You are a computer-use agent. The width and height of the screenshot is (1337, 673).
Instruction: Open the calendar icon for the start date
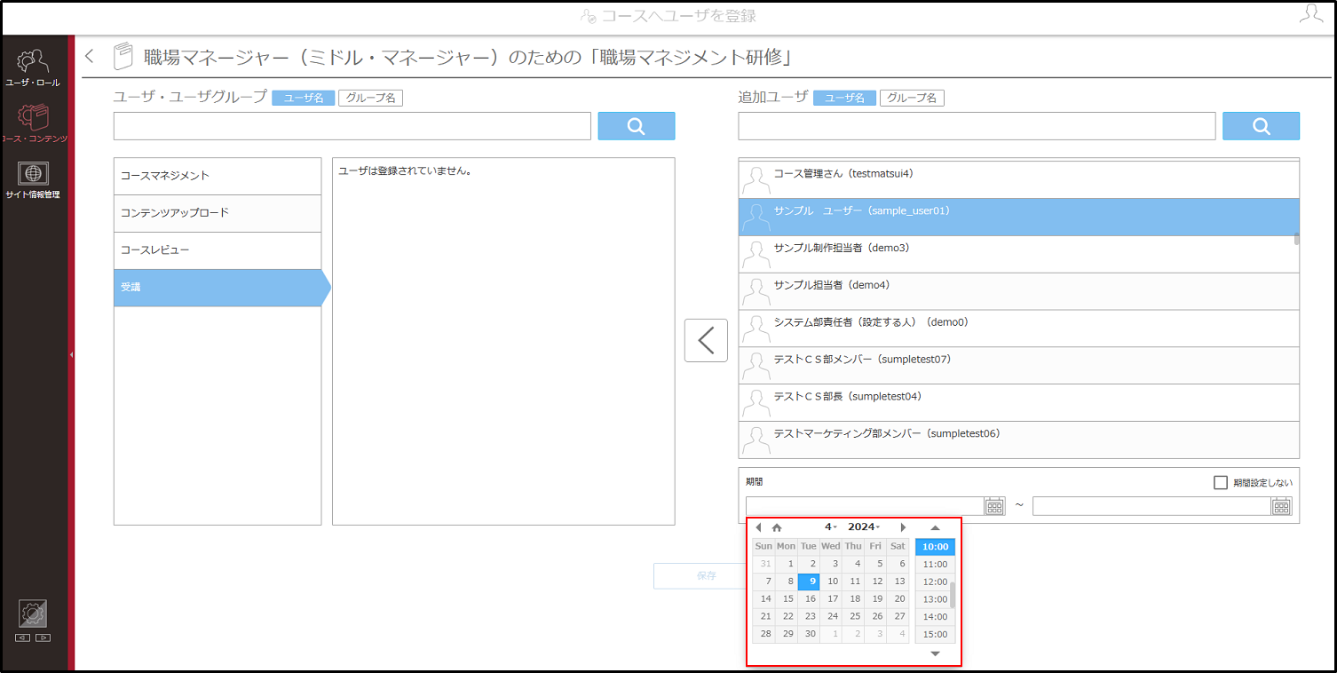(994, 506)
